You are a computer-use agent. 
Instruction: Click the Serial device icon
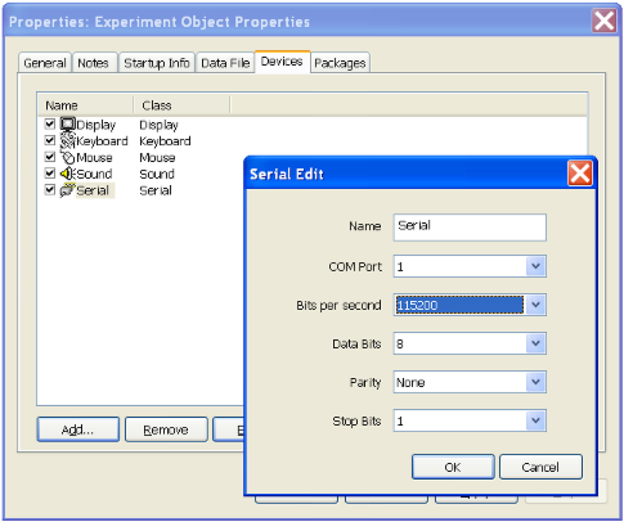coord(68,190)
